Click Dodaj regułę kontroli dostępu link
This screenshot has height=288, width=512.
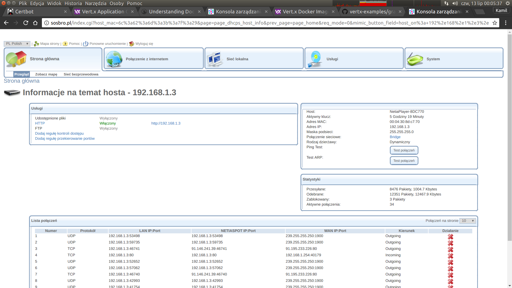pyautogui.click(x=59, y=134)
